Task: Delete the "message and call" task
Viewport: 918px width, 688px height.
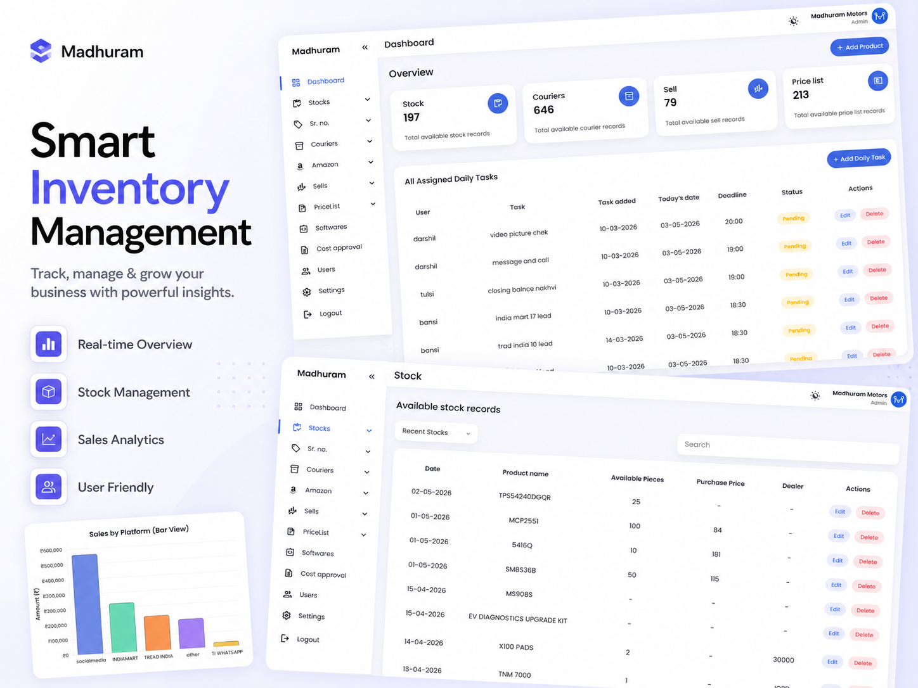Action: point(876,242)
